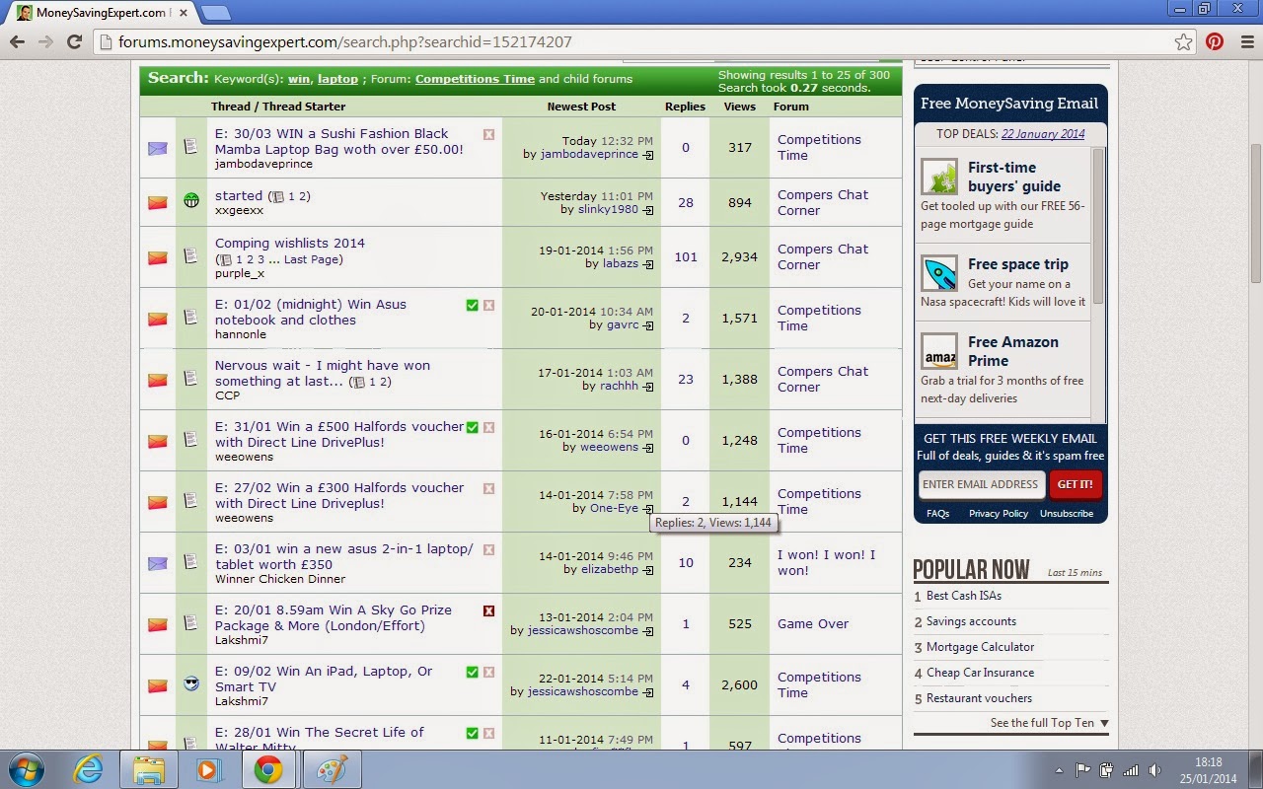Go to the last post by elizabethp
The height and width of the screenshot is (789, 1263).
tap(648, 570)
